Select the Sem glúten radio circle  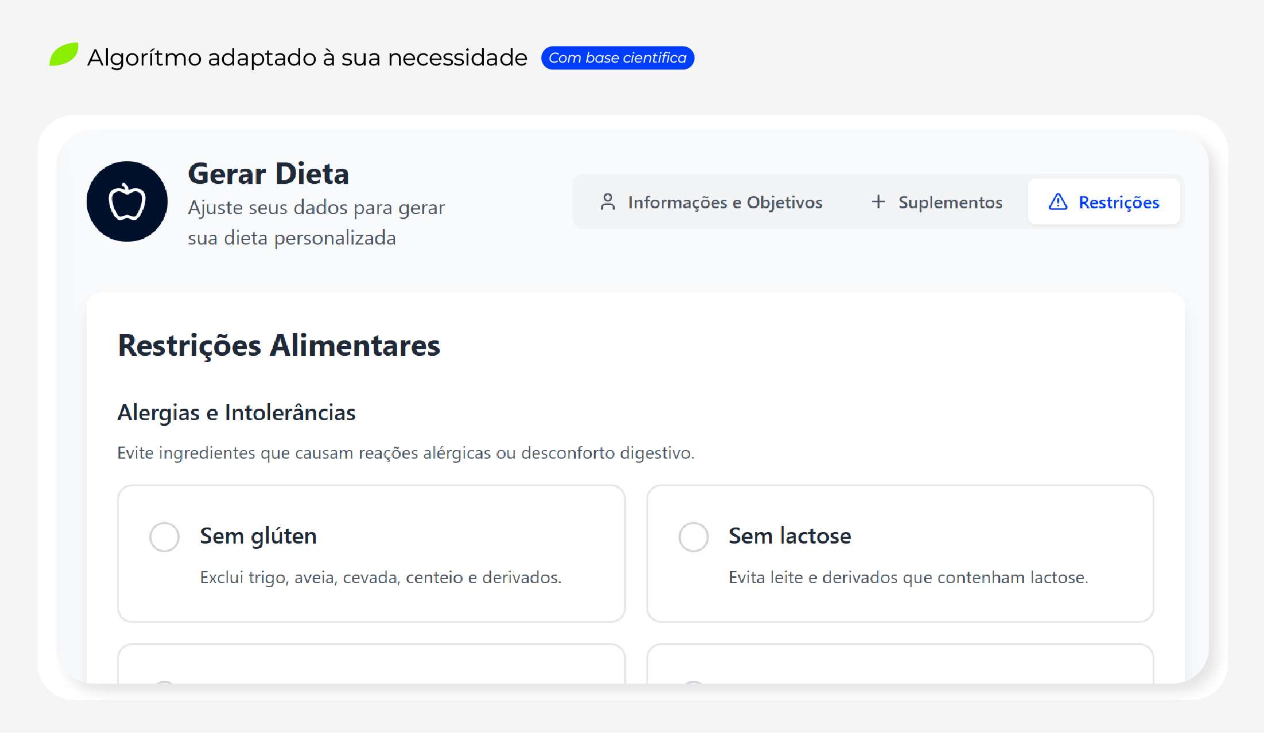pyautogui.click(x=164, y=537)
